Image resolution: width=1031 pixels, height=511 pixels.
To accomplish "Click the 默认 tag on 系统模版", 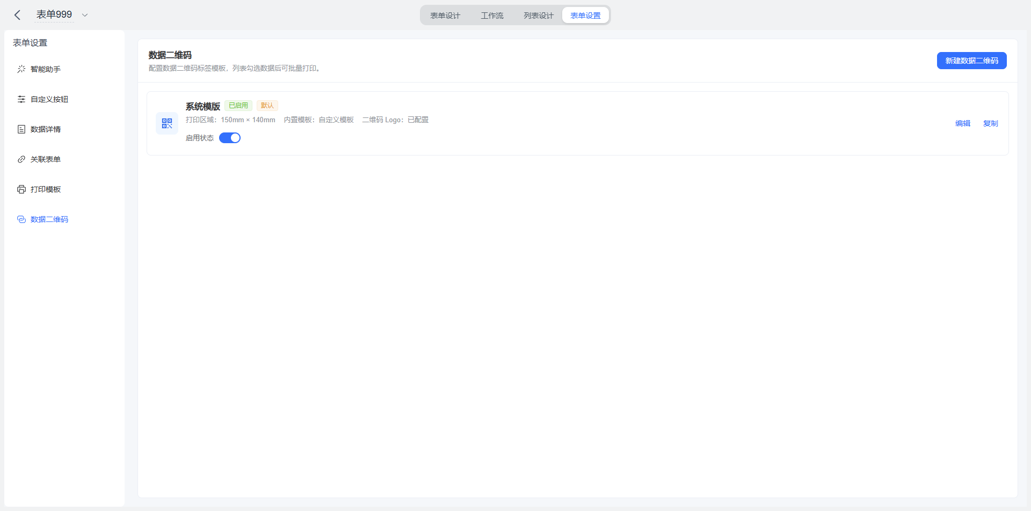I will click(x=267, y=106).
